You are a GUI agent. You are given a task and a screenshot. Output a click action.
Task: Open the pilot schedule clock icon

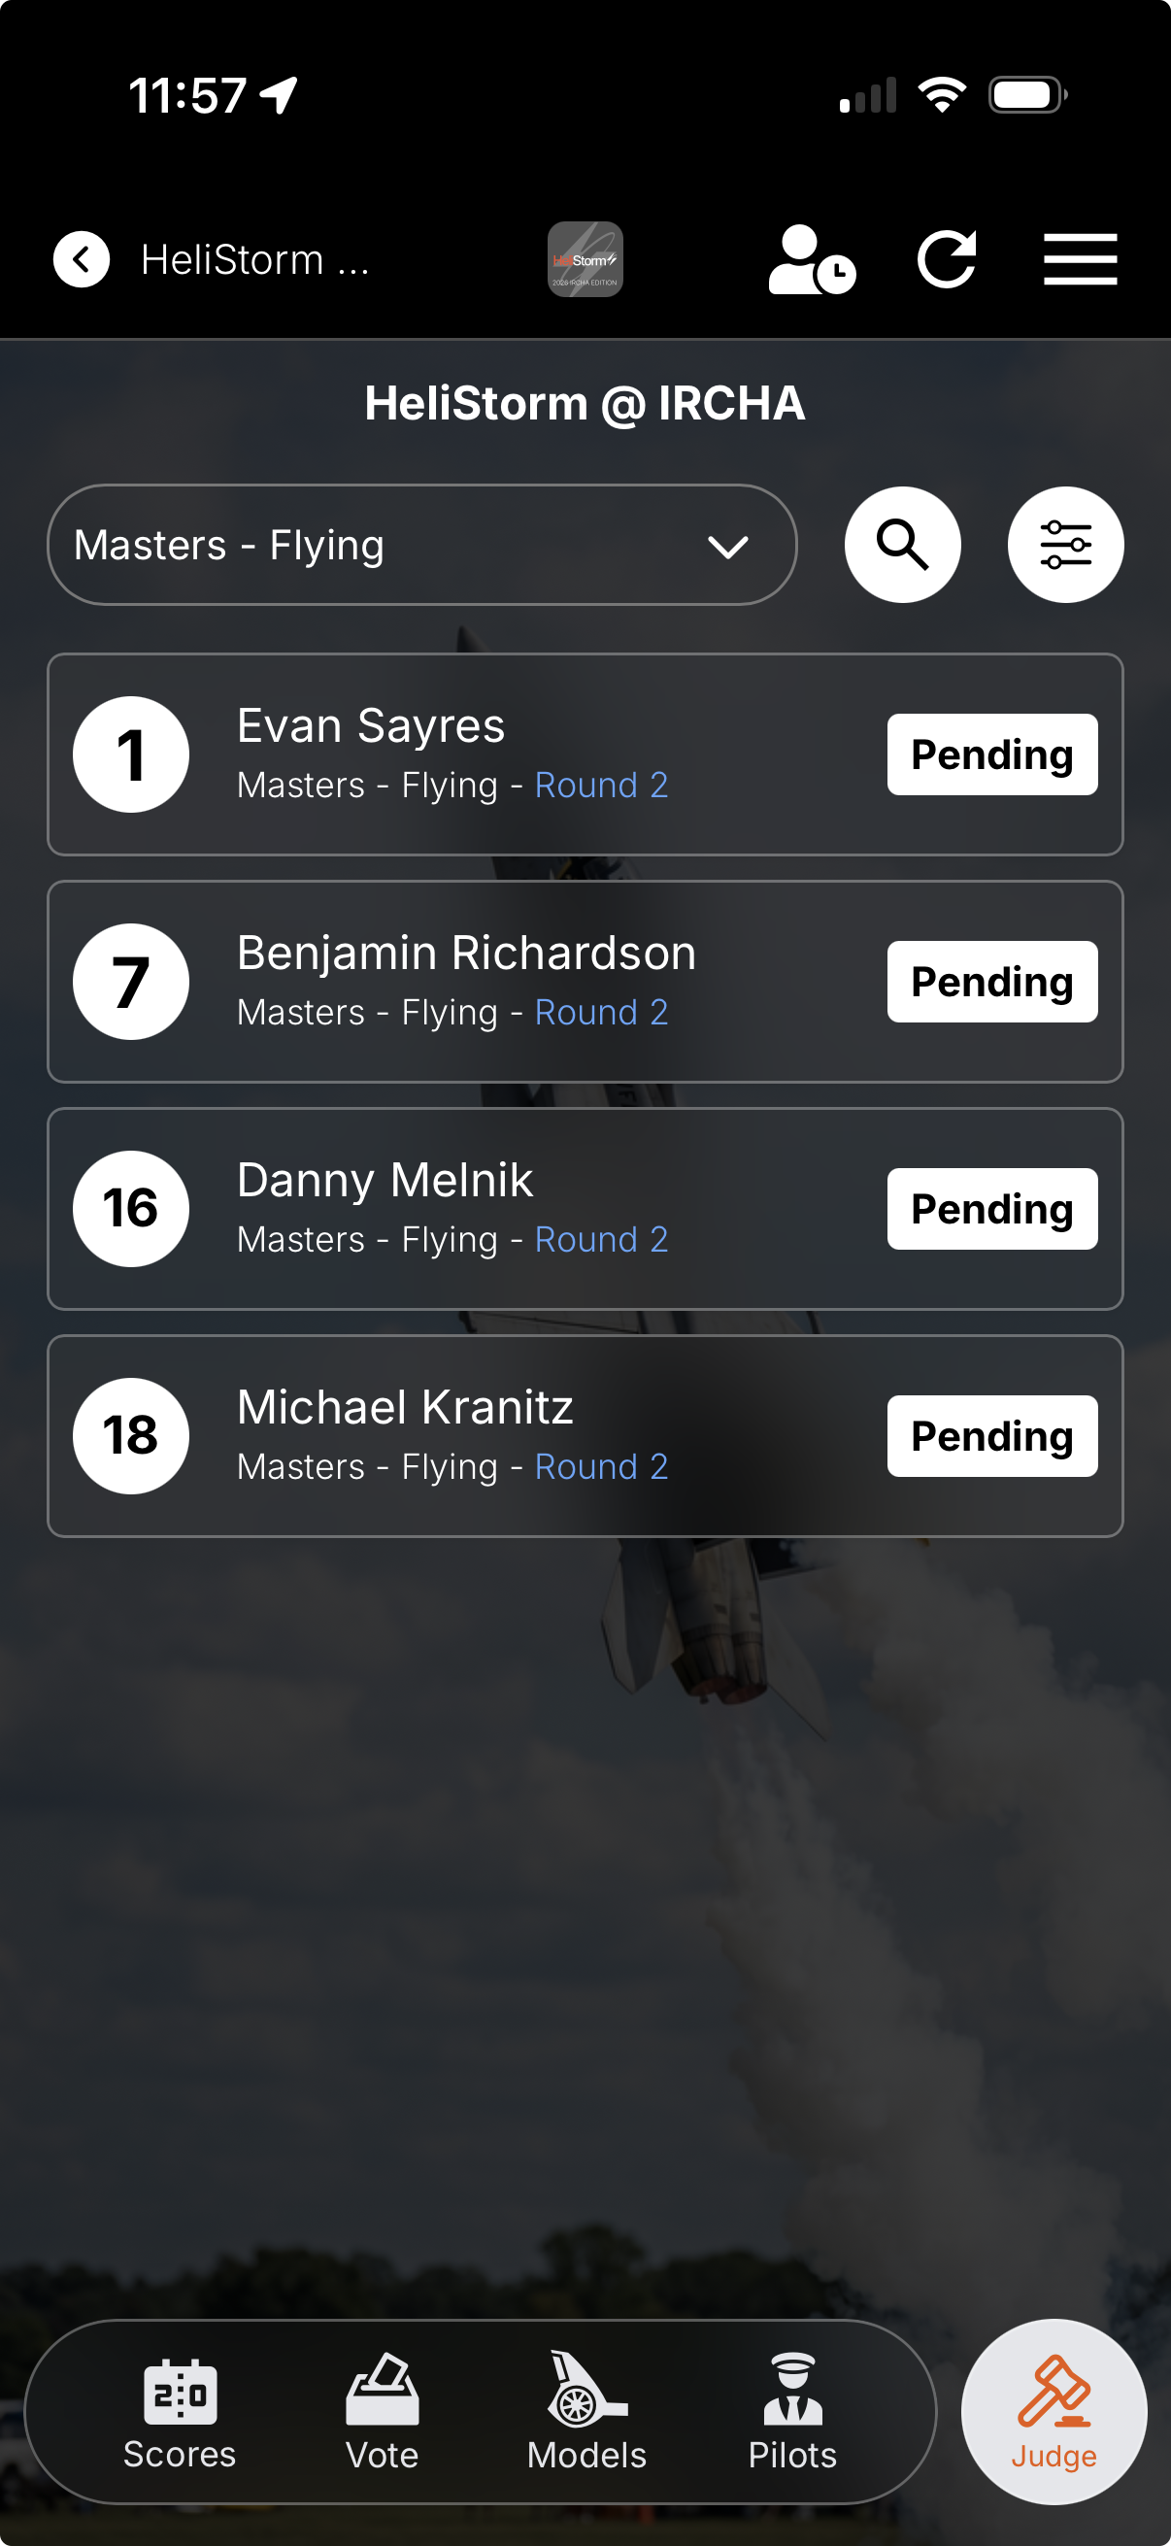pos(813,260)
